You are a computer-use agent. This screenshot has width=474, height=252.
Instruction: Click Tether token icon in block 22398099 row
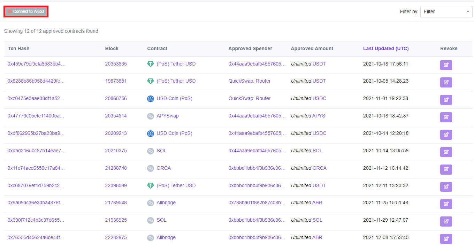coord(151,186)
